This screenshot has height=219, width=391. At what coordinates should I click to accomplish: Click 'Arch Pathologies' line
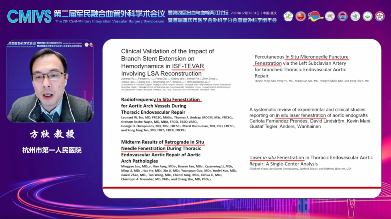pos(139,161)
